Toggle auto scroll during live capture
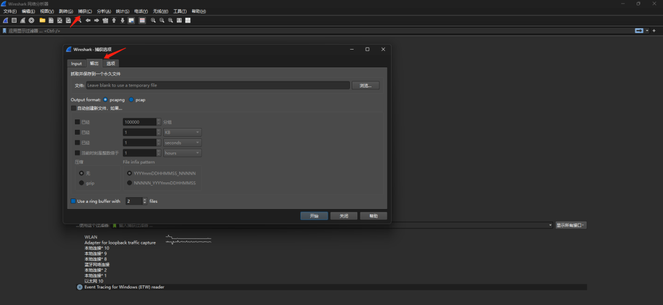 click(x=131, y=20)
